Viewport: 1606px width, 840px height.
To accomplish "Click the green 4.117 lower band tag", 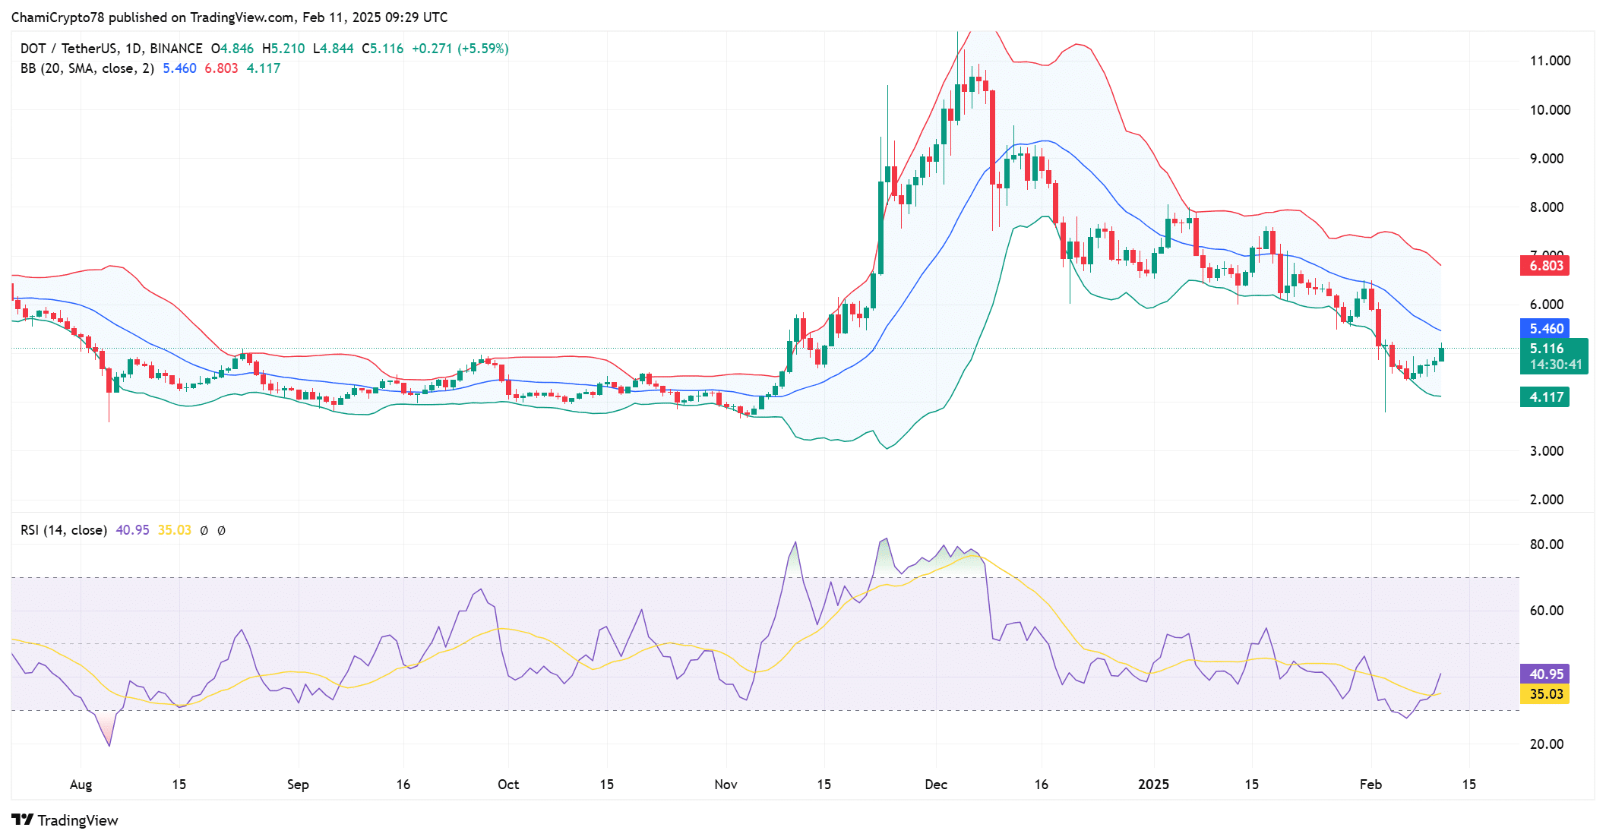I will [1545, 397].
